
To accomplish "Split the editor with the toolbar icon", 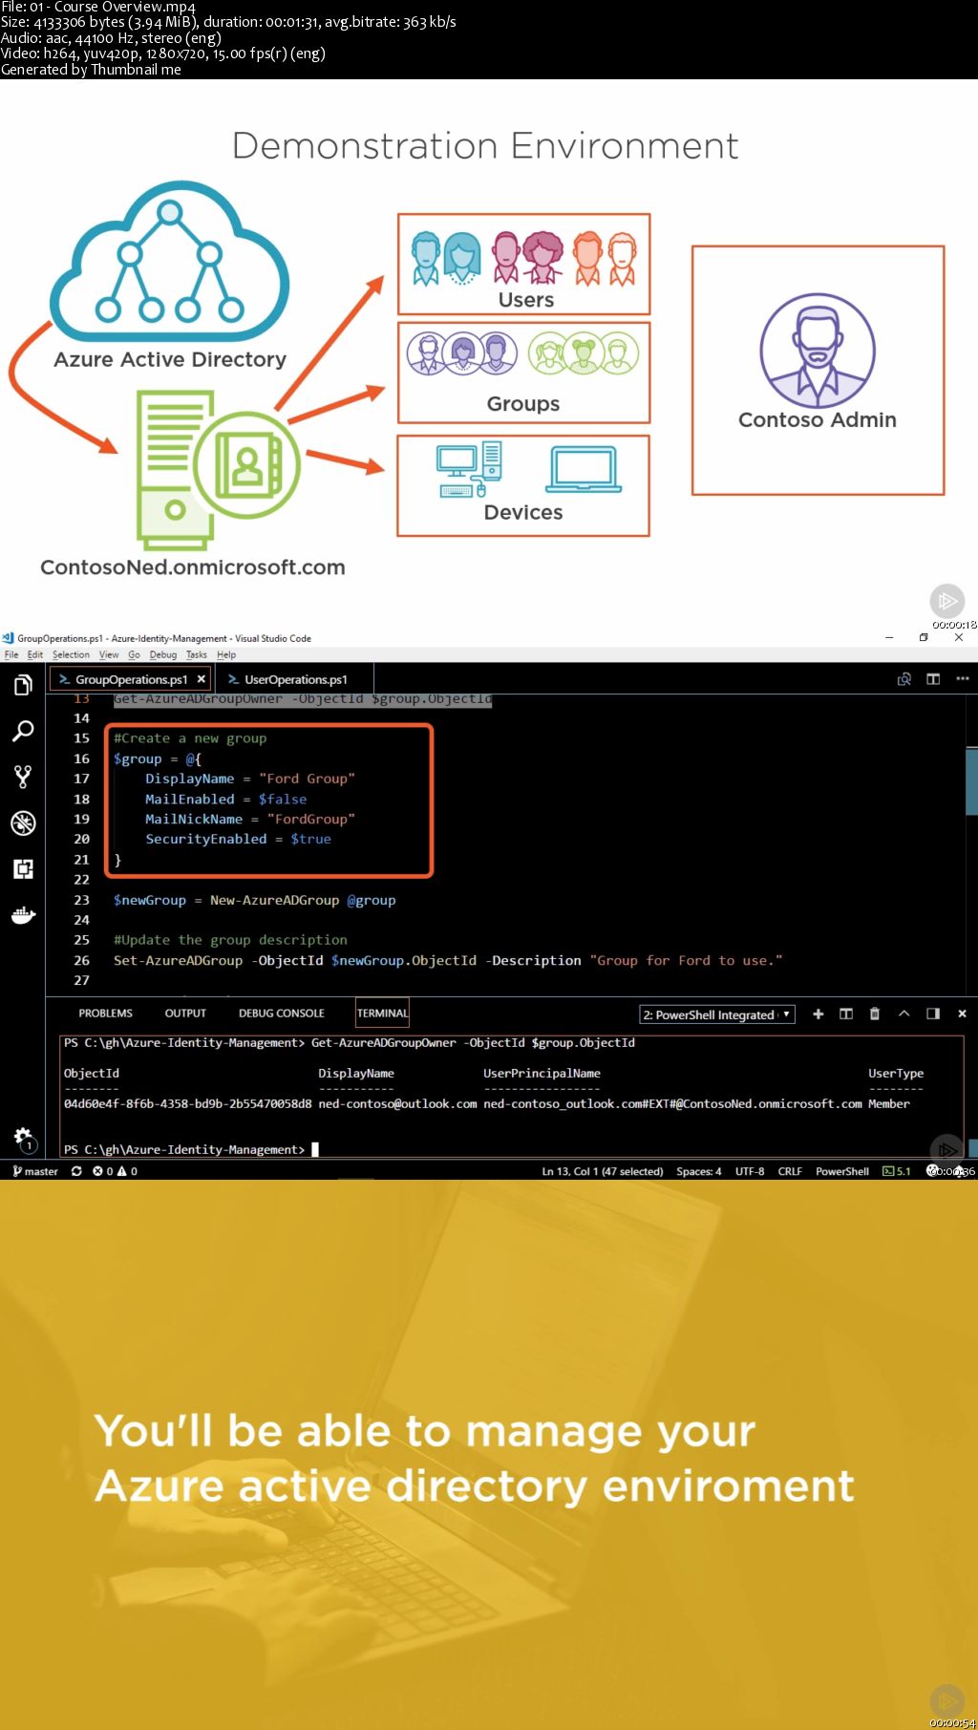I will pyautogui.click(x=933, y=679).
